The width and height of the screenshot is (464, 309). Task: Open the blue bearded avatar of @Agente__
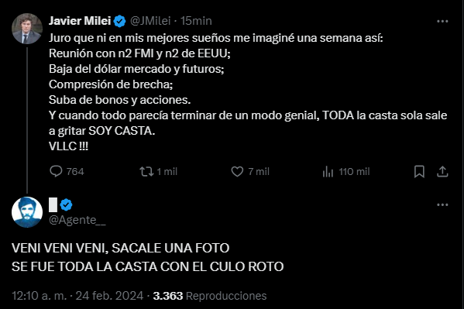pos(27,212)
